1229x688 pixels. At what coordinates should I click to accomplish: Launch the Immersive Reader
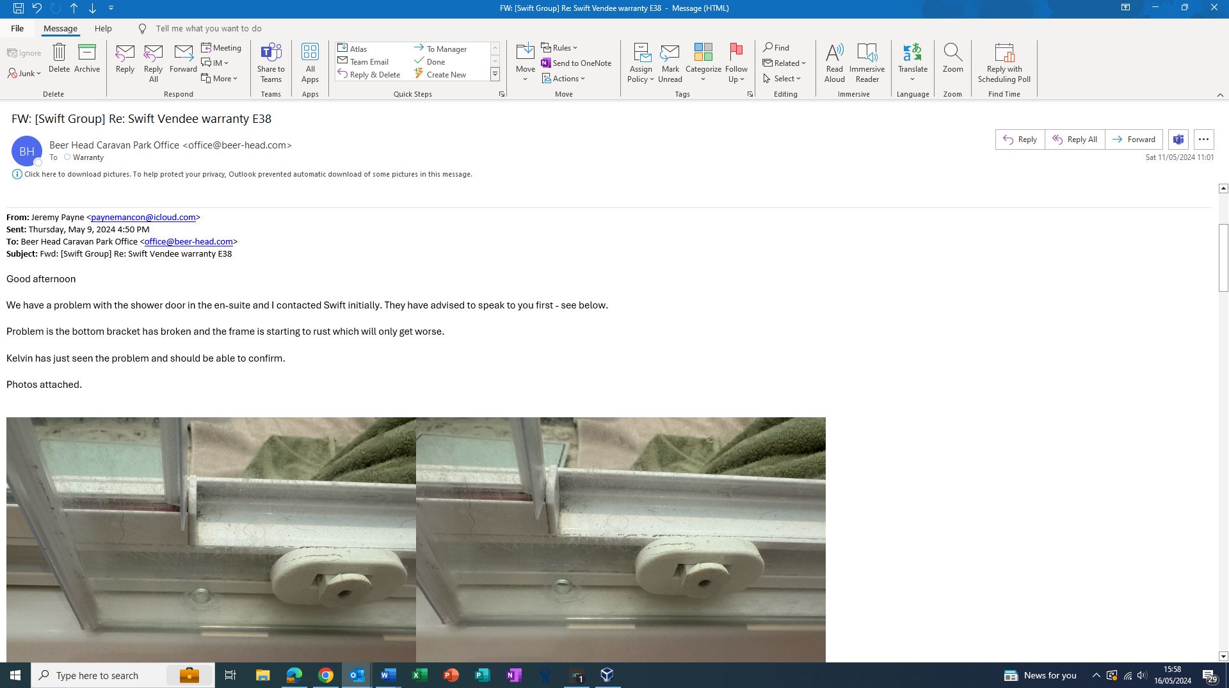(x=867, y=62)
